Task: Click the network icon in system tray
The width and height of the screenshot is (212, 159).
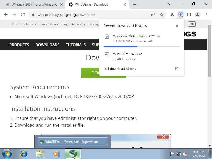Action: coord(179,154)
